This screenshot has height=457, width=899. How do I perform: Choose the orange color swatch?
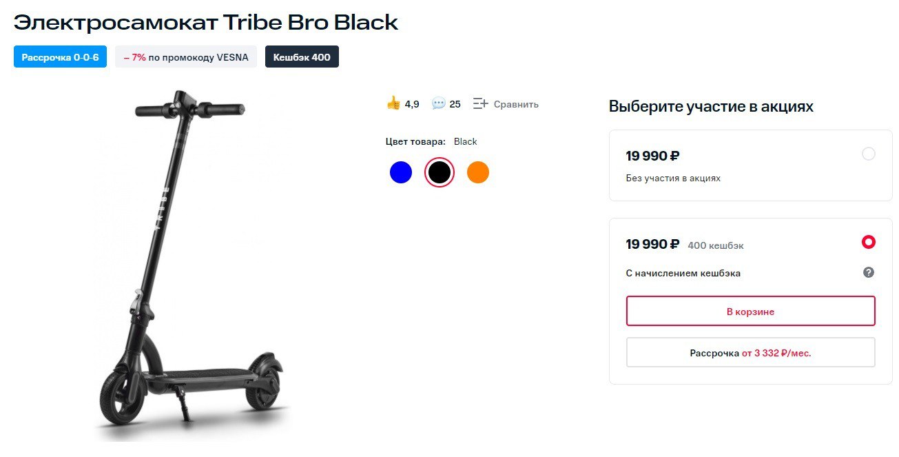(x=478, y=172)
